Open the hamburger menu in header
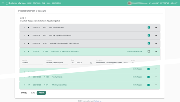 (x=3, y=3)
